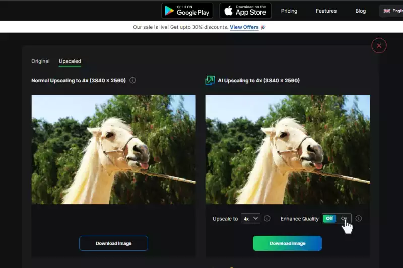Click the Normal Upscaling to 4x heading
The width and height of the screenshot is (403, 268).
click(79, 81)
